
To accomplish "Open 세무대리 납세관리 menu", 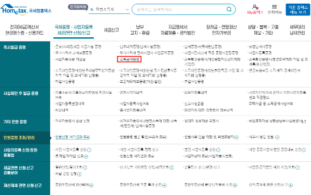I will click(x=297, y=30).
